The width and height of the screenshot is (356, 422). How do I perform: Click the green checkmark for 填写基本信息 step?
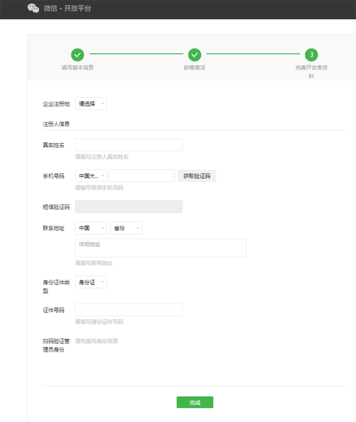pos(77,55)
